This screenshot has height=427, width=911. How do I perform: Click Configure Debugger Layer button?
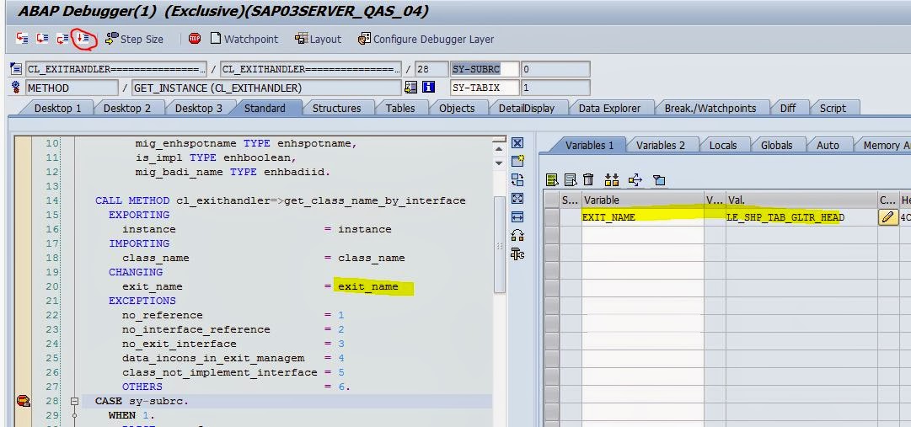tap(426, 39)
